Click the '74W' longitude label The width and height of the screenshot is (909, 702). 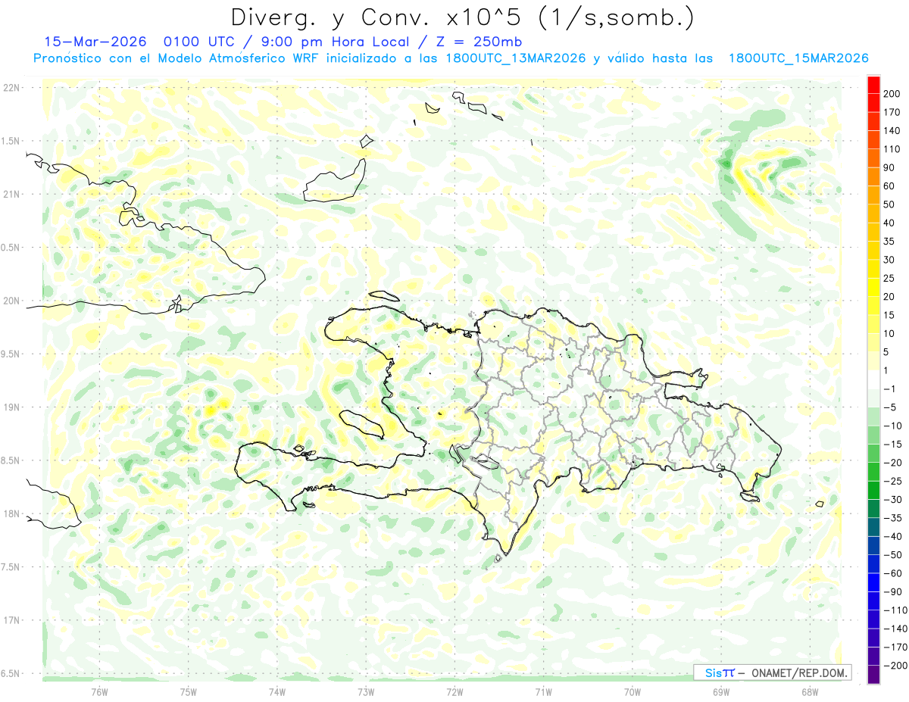(x=276, y=692)
